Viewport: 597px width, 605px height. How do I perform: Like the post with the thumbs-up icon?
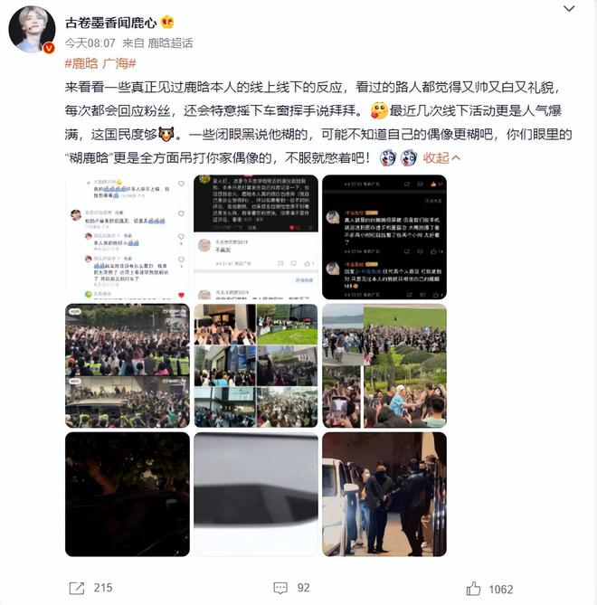(473, 589)
